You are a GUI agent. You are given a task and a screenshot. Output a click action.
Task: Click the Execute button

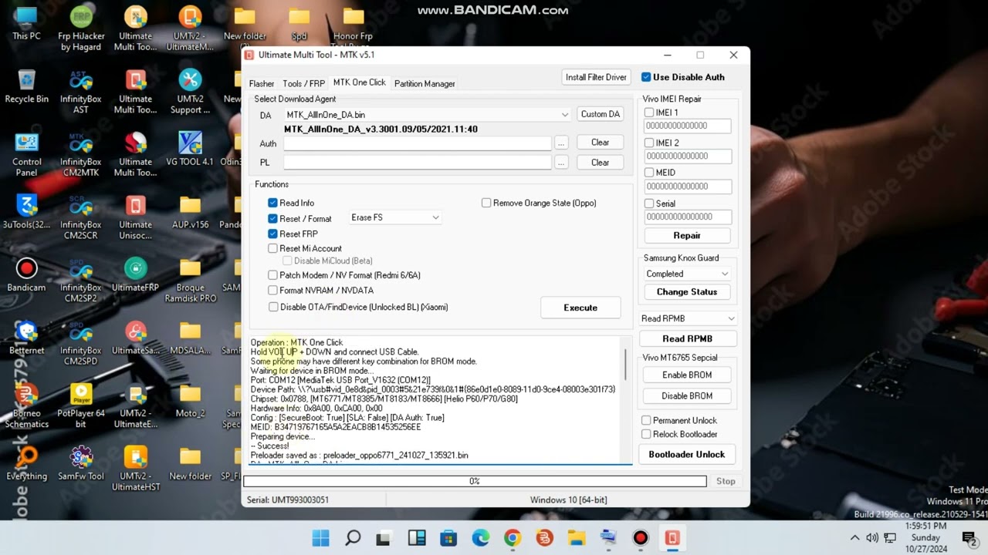[x=580, y=308]
